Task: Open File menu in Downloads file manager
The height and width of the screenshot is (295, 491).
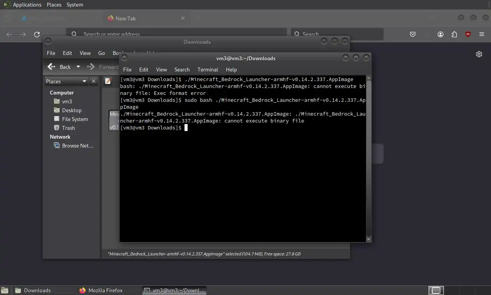Action: point(51,53)
